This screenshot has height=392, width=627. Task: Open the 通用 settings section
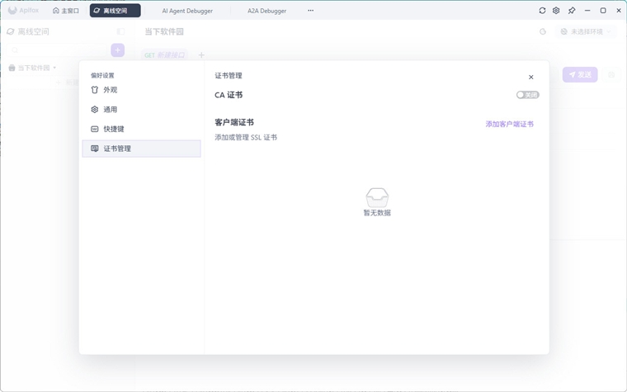(141, 109)
